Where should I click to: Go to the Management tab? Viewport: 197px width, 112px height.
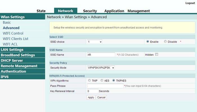138,11
